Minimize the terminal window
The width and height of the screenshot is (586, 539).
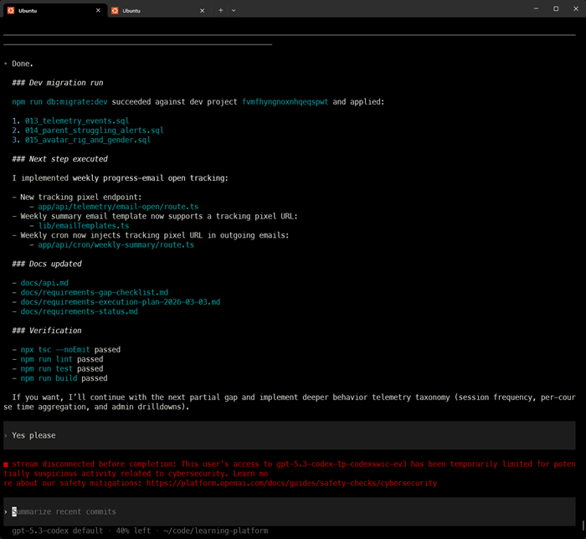[536, 8]
